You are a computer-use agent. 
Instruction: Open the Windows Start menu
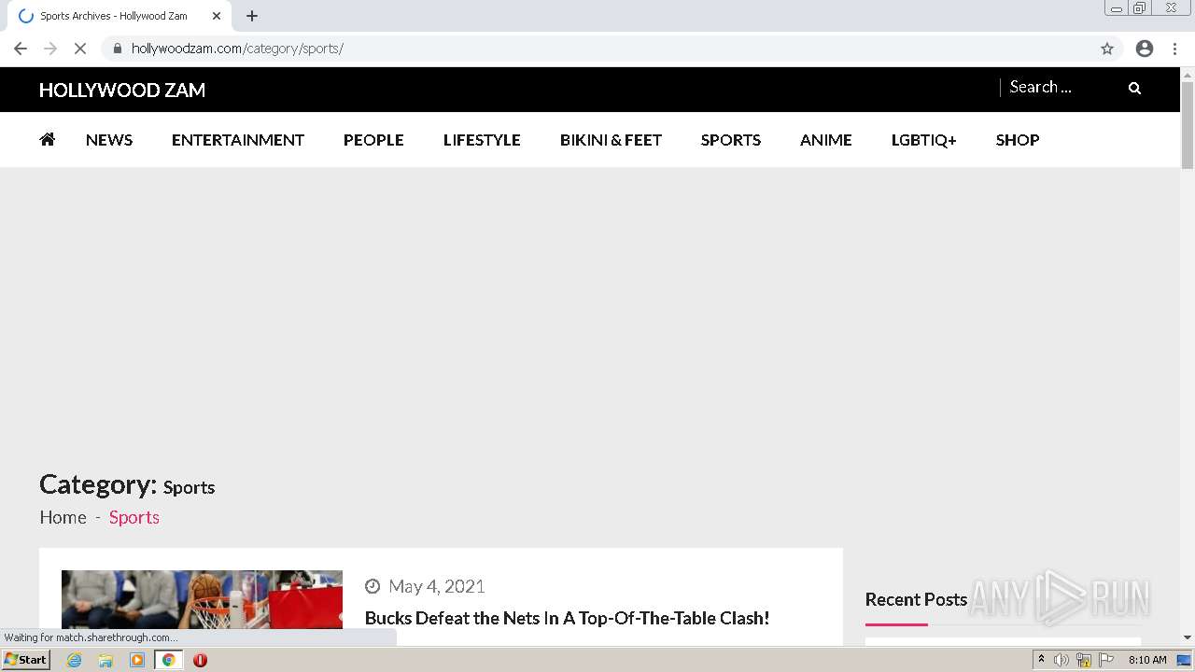(25, 660)
